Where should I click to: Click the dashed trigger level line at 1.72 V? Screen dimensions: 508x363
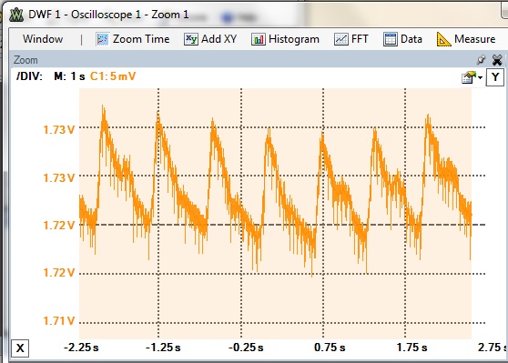pyautogui.click(x=282, y=225)
